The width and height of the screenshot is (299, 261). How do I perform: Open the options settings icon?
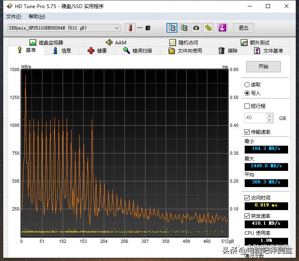[208, 28]
